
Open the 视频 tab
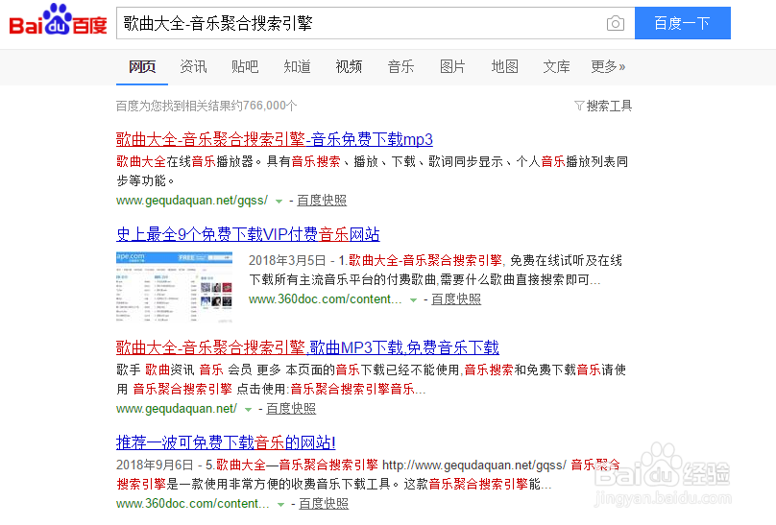[349, 67]
